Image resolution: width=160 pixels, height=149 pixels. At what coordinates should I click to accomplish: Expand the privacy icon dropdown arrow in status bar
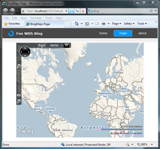132,145
